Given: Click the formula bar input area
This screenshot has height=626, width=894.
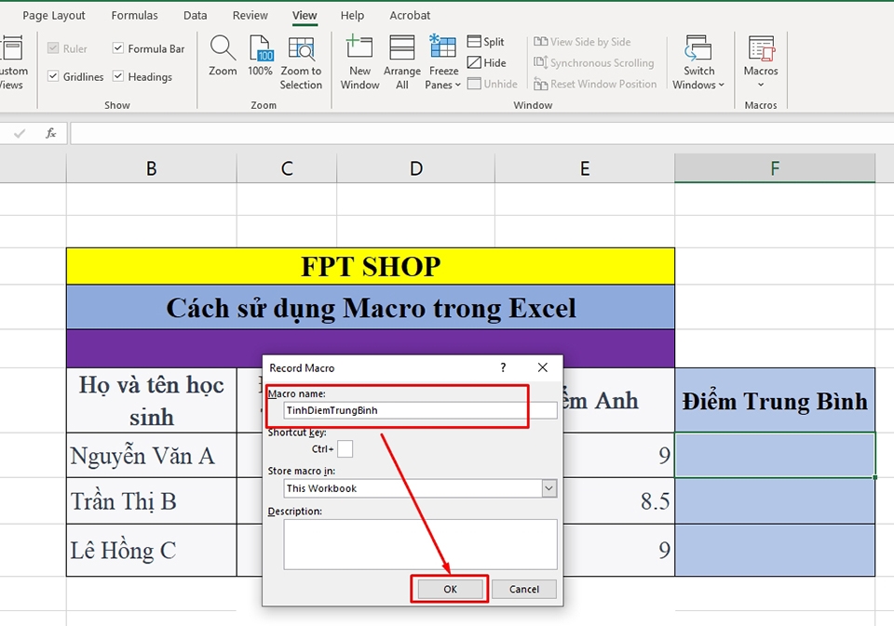Looking at the screenshot, I should 481,133.
